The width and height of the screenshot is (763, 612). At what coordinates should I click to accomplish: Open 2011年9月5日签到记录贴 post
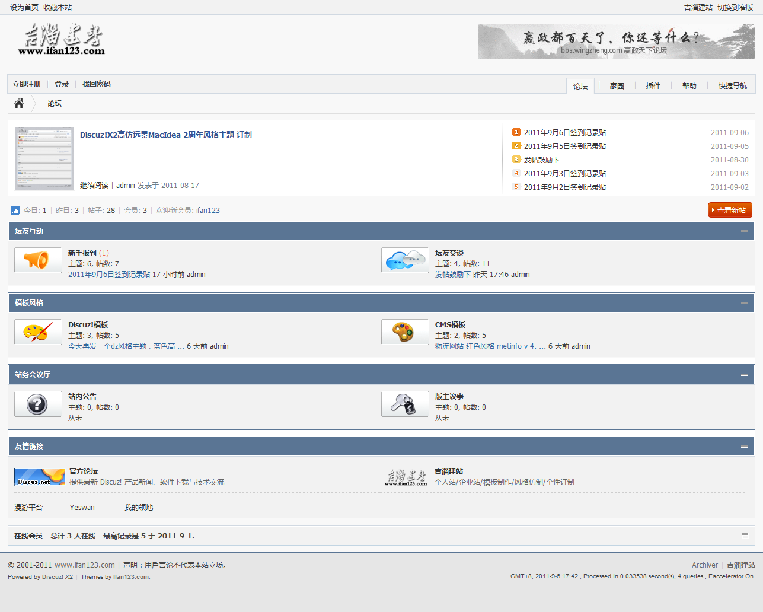pos(565,146)
